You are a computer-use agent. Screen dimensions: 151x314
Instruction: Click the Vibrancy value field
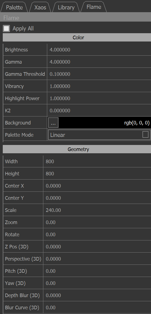pos(99,86)
